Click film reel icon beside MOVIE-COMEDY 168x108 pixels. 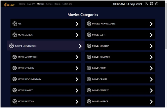15,68
